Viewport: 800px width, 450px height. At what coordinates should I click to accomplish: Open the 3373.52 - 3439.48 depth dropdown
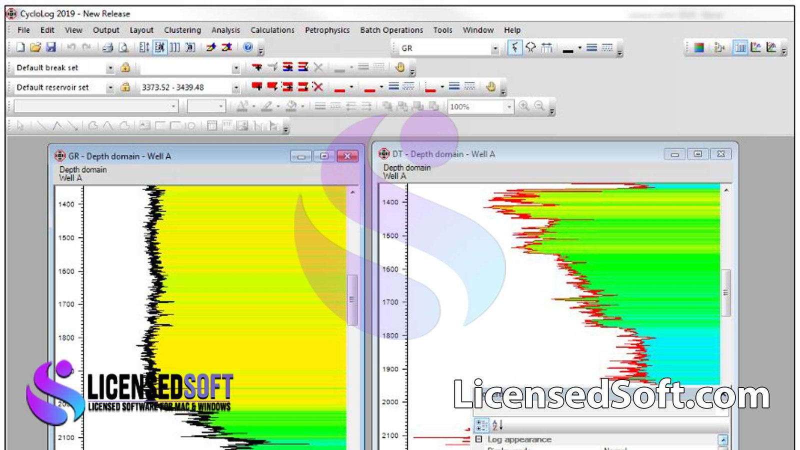point(235,87)
